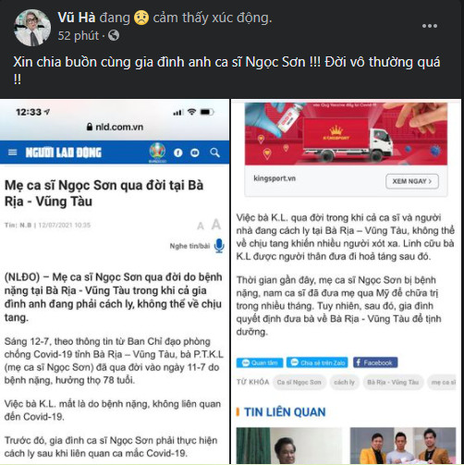Click Vũ Hà's profile picture
The width and height of the screenshot is (464, 465).
click(x=32, y=27)
